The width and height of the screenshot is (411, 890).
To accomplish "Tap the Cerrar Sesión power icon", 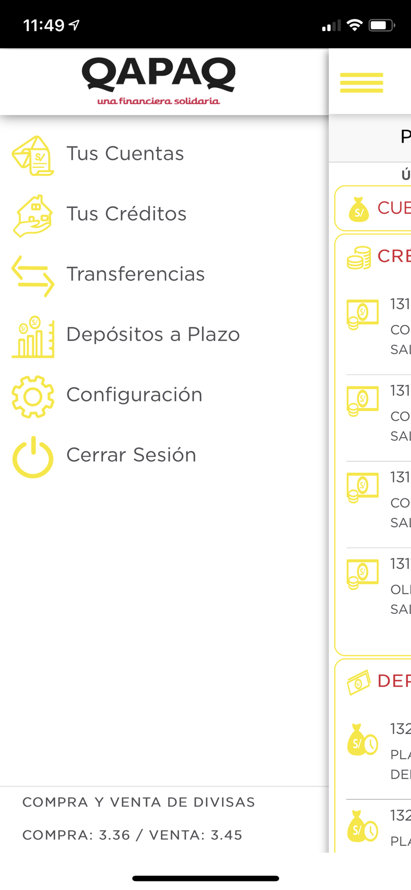I will coord(33,457).
